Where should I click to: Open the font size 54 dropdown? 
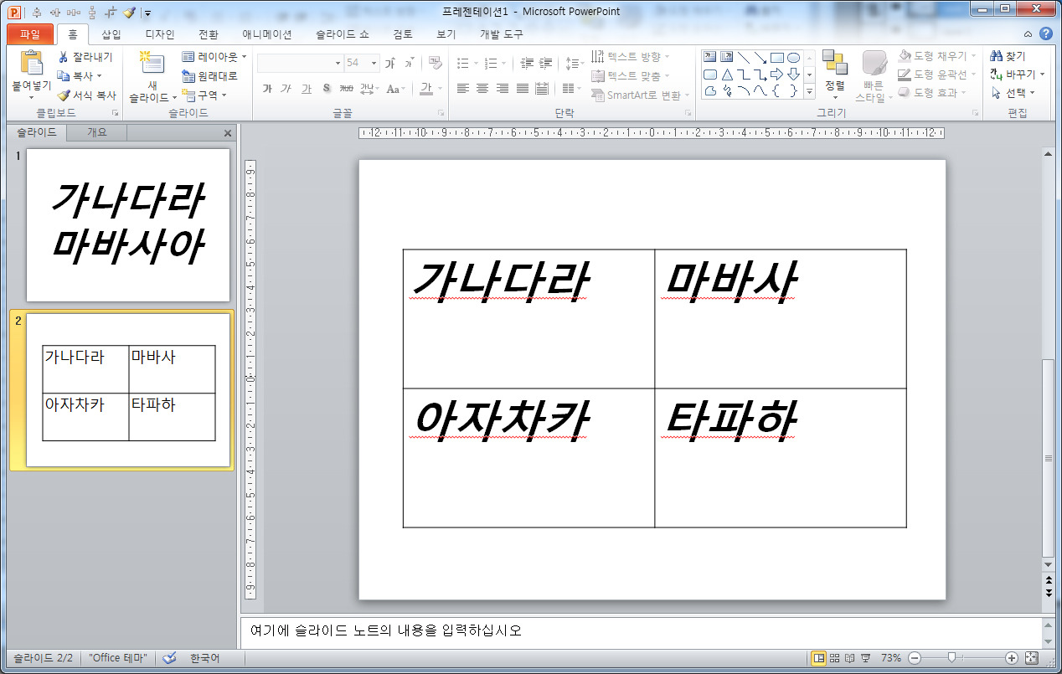[374, 63]
